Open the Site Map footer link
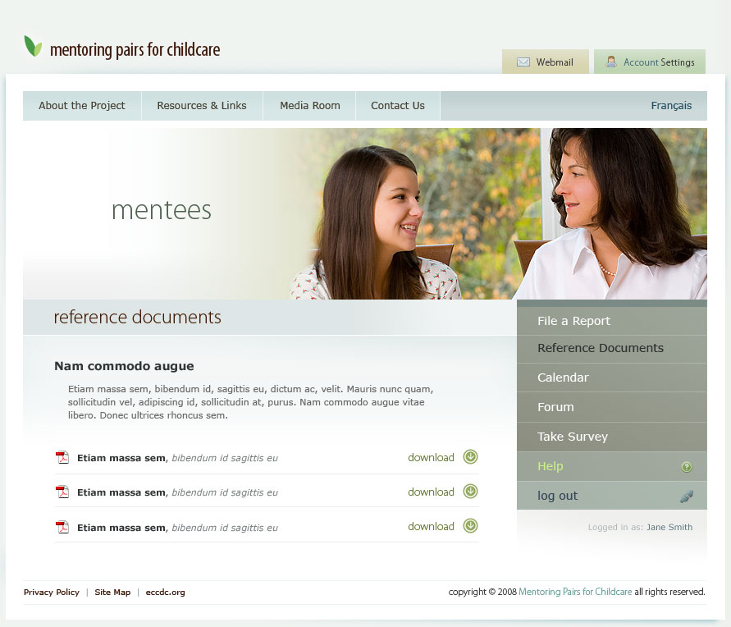This screenshot has height=627, width=731. click(112, 592)
